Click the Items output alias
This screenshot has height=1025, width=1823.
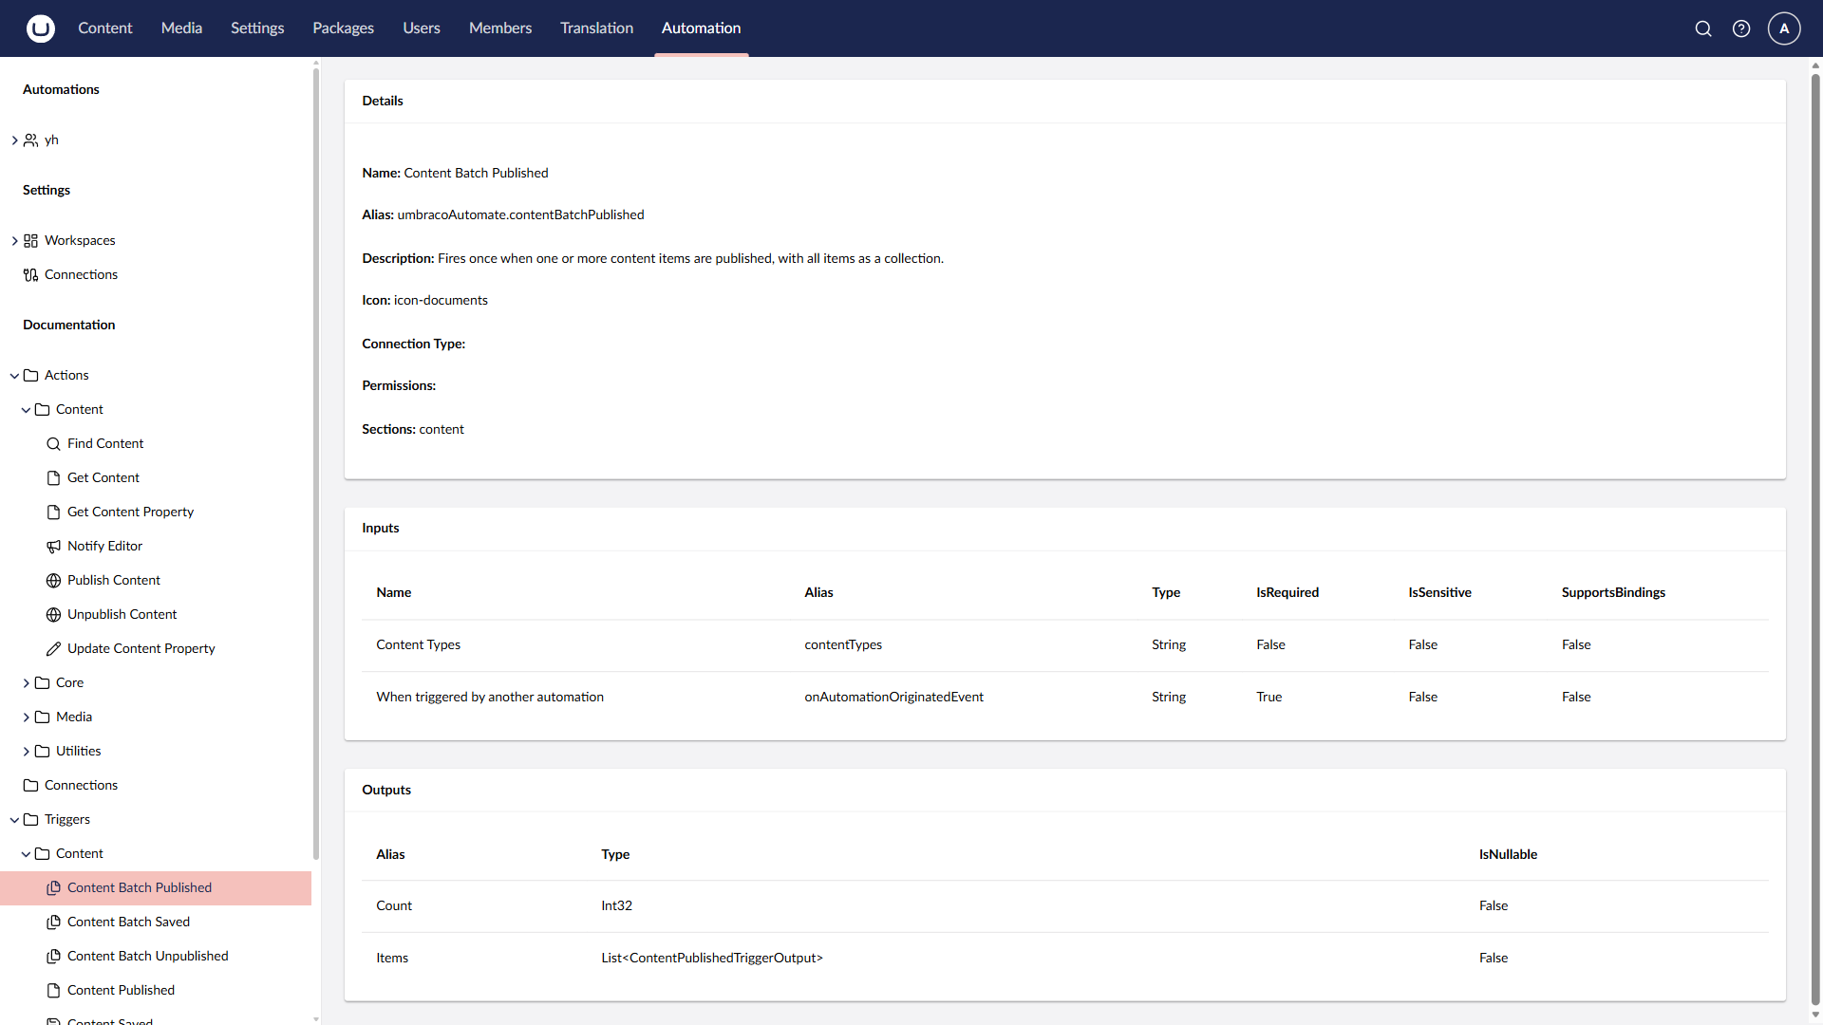coord(392,959)
